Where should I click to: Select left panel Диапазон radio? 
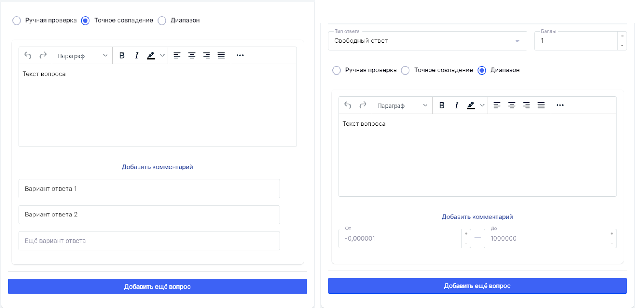pos(162,21)
